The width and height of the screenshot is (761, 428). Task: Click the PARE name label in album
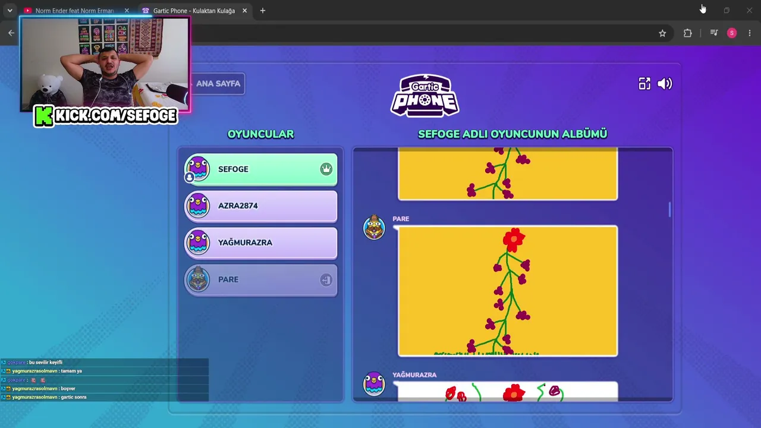(401, 219)
